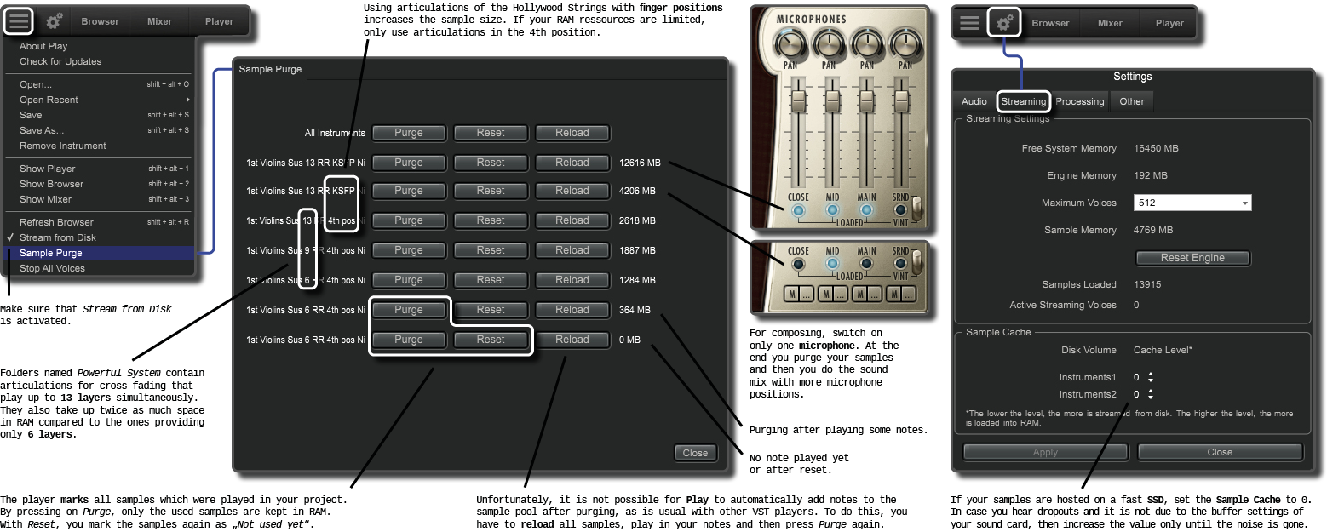Close the Sample Purge dialog with Close button
Image resolution: width=1327 pixels, height=532 pixels.
click(x=695, y=453)
